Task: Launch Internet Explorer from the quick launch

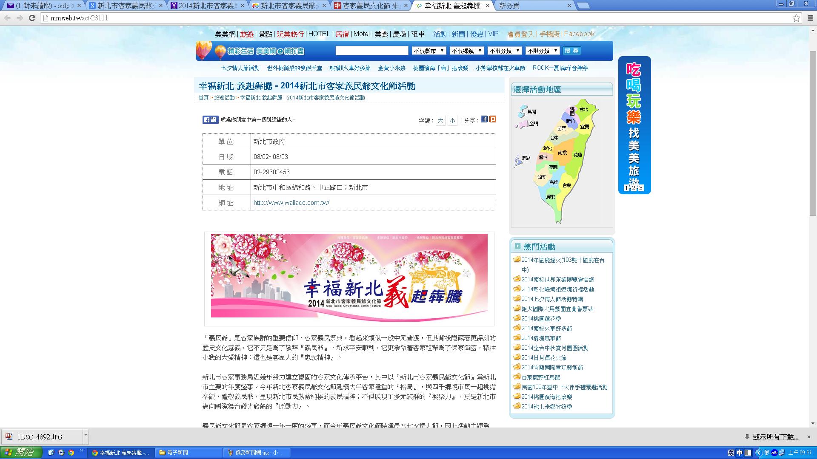Action: click(51, 453)
